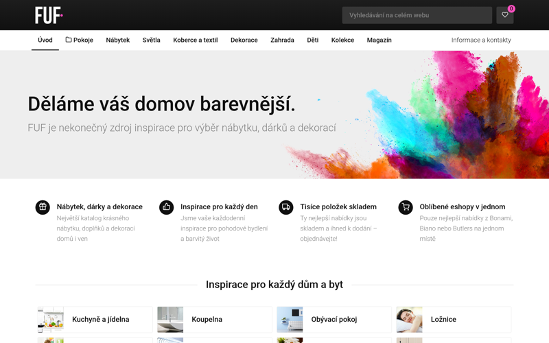Open the Kolekce menu item
The height and width of the screenshot is (343, 549).
pos(342,40)
